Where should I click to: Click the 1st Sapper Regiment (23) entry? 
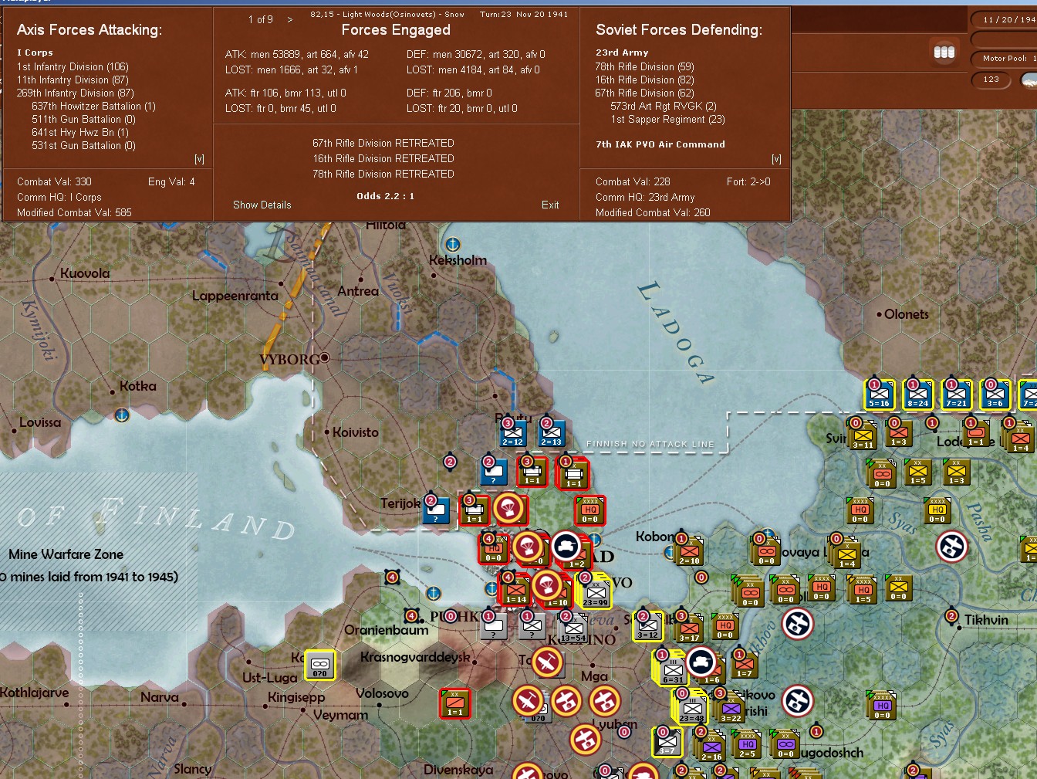(x=668, y=120)
